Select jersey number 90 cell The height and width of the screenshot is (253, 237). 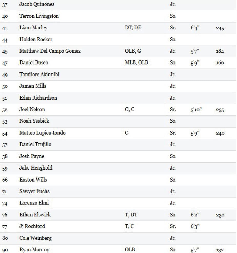click(5, 250)
